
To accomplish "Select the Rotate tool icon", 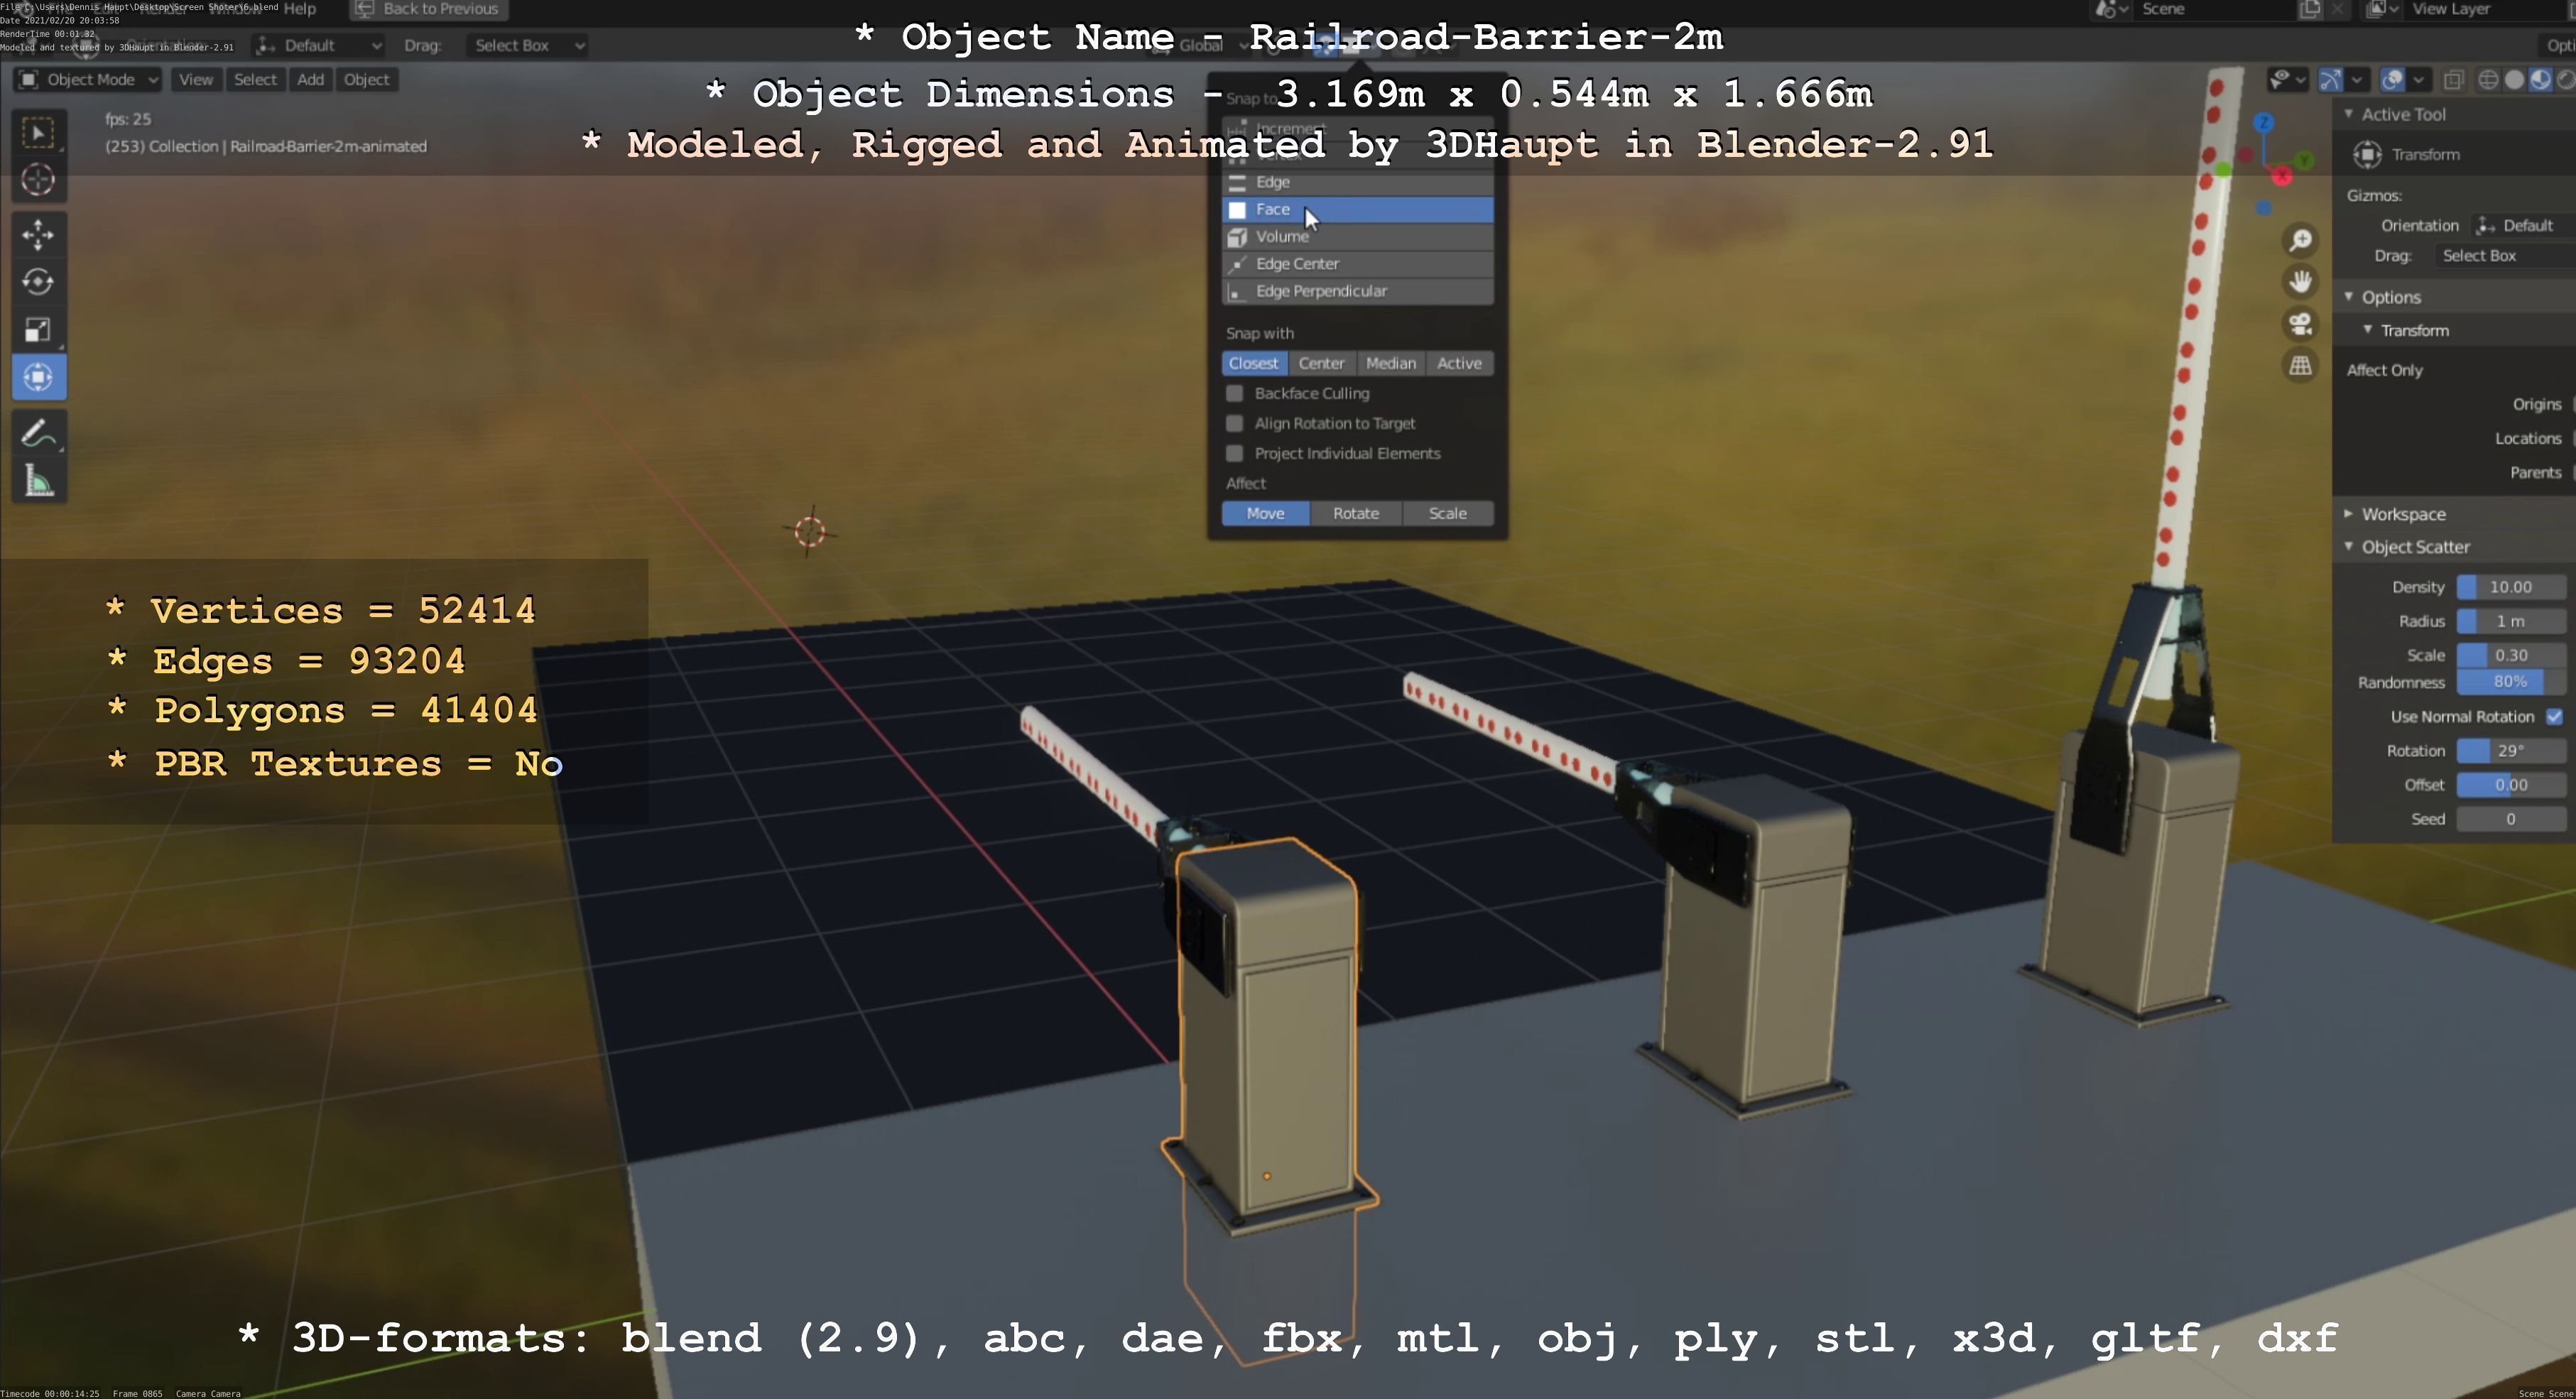I will point(38,282).
